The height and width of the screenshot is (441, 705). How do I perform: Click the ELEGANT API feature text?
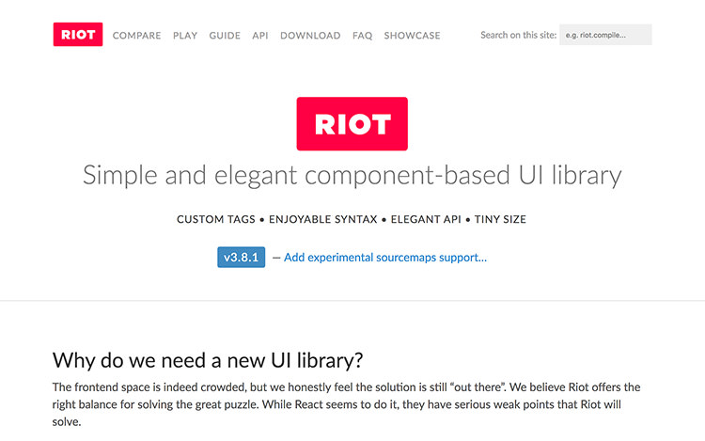(426, 219)
